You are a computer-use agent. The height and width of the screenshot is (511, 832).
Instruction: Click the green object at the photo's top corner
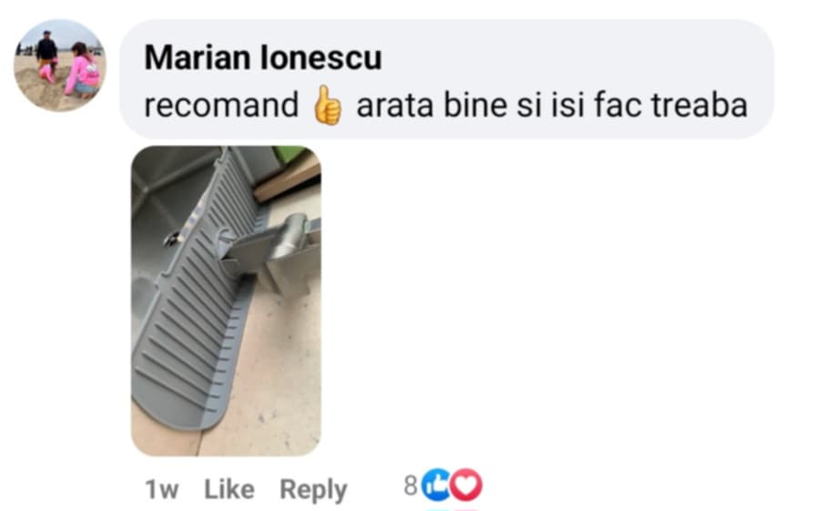[x=289, y=154]
